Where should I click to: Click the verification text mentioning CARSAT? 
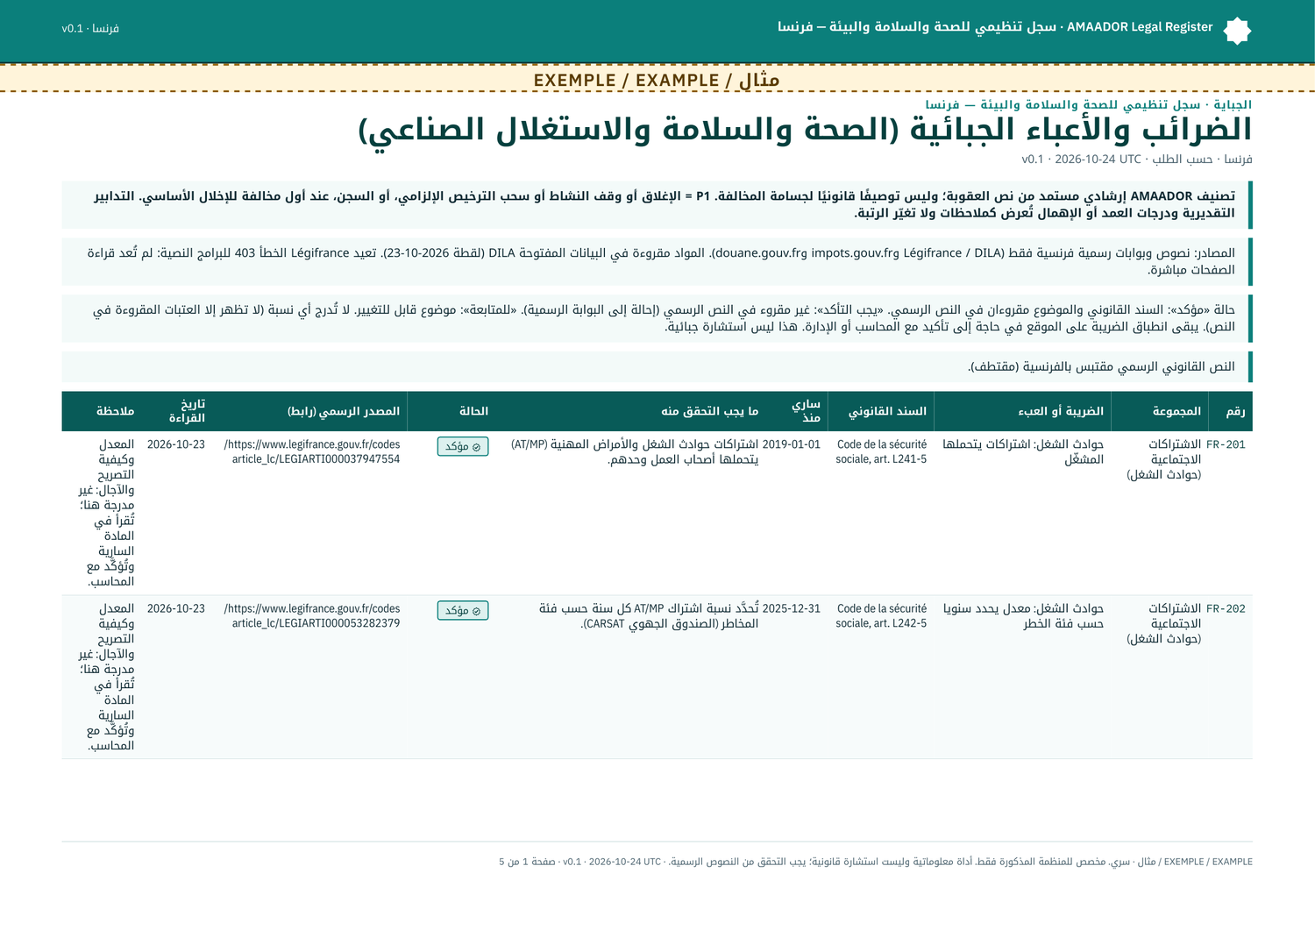tap(649, 616)
